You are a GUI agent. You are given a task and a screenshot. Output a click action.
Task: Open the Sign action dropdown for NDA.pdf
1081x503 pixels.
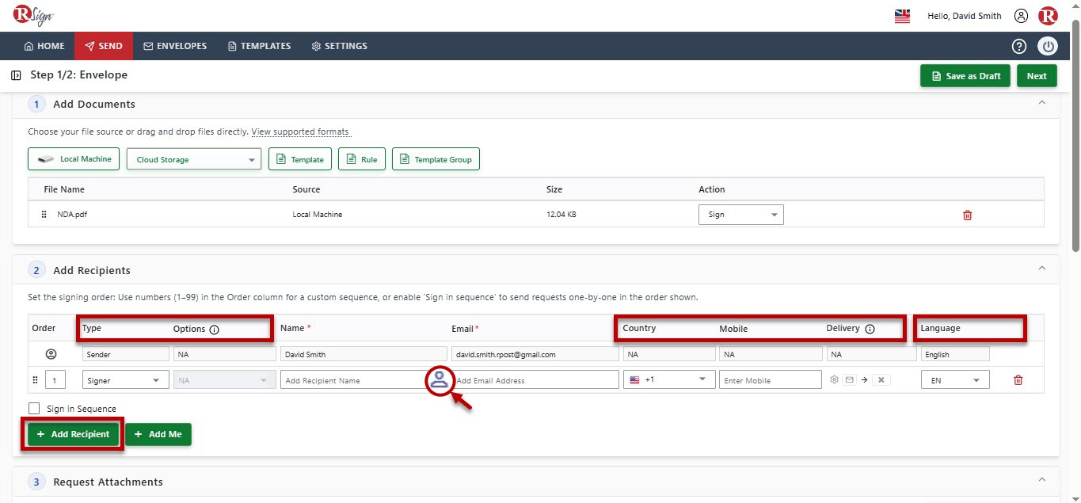coord(741,215)
